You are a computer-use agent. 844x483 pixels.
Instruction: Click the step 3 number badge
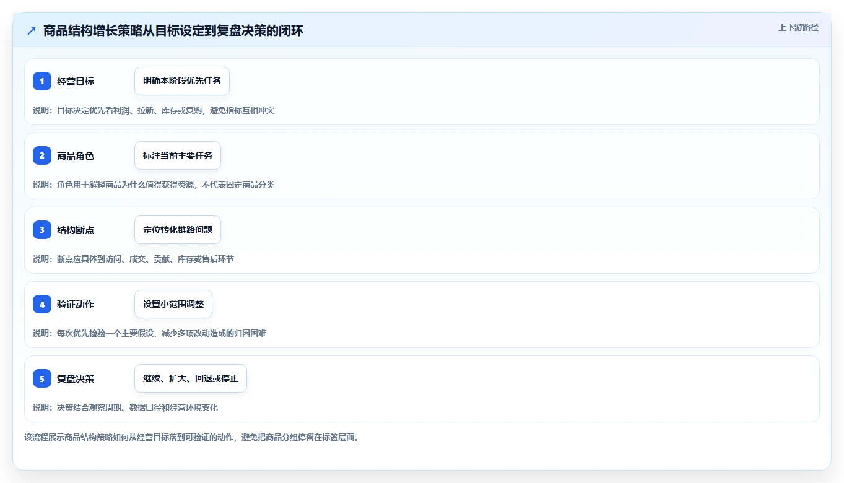coord(42,230)
